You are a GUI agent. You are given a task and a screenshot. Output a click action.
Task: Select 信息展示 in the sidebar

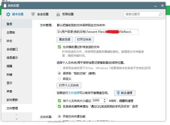[17, 58]
